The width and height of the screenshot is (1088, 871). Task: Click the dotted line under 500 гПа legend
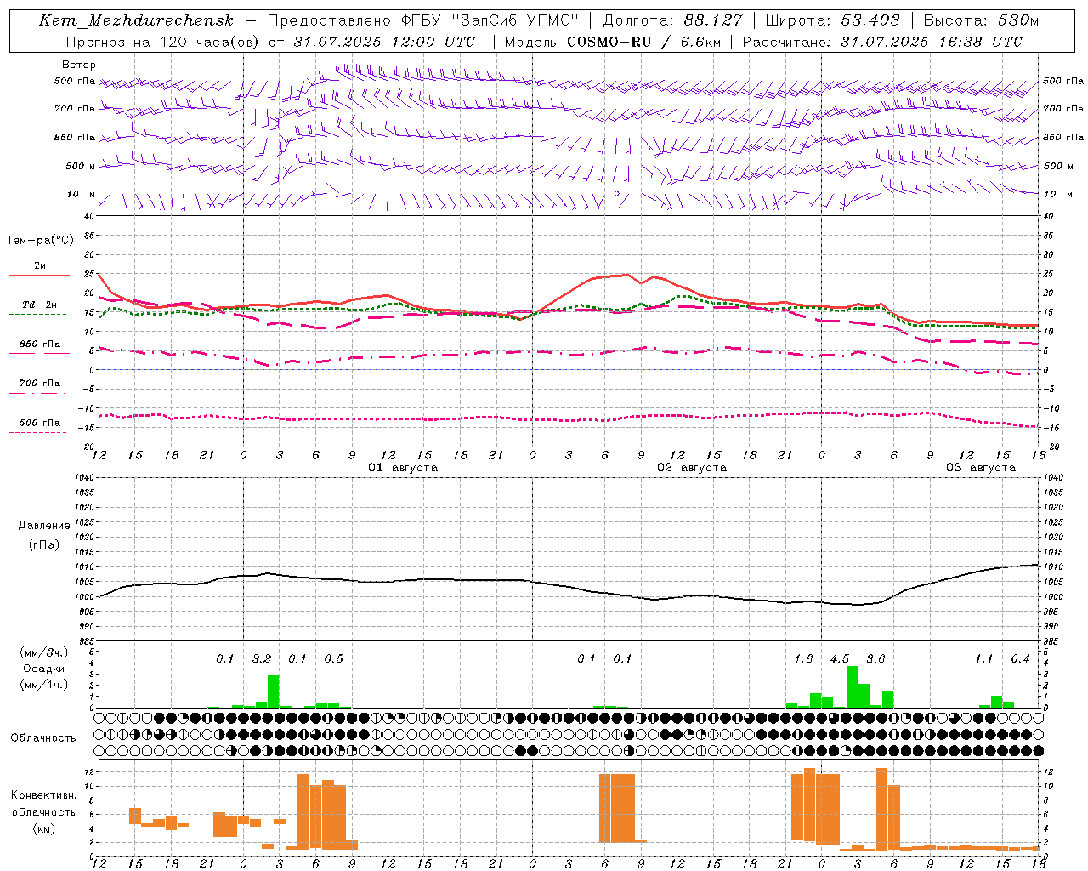point(37,433)
